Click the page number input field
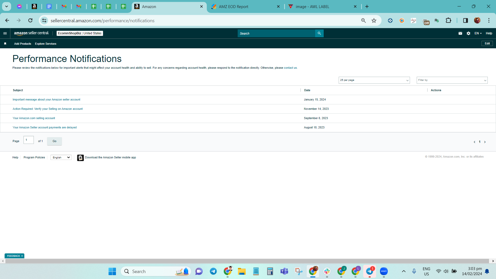Image resolution: width=496 pixels, height=279 pixels. point(29,140)
